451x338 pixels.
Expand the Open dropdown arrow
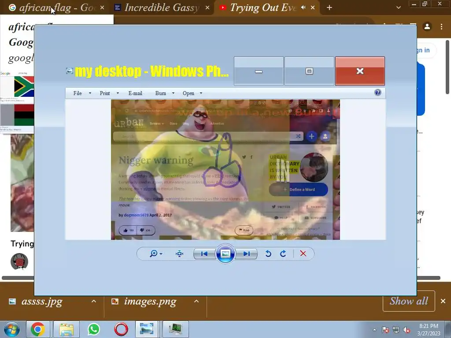201,93
